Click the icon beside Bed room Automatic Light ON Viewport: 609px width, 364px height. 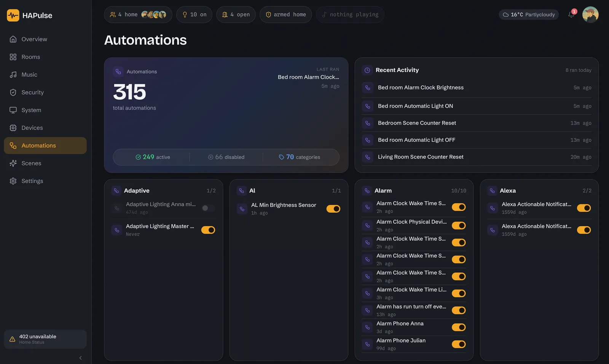367,106
